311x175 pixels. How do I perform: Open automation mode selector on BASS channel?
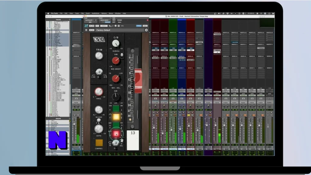click(x=226, y=95)
